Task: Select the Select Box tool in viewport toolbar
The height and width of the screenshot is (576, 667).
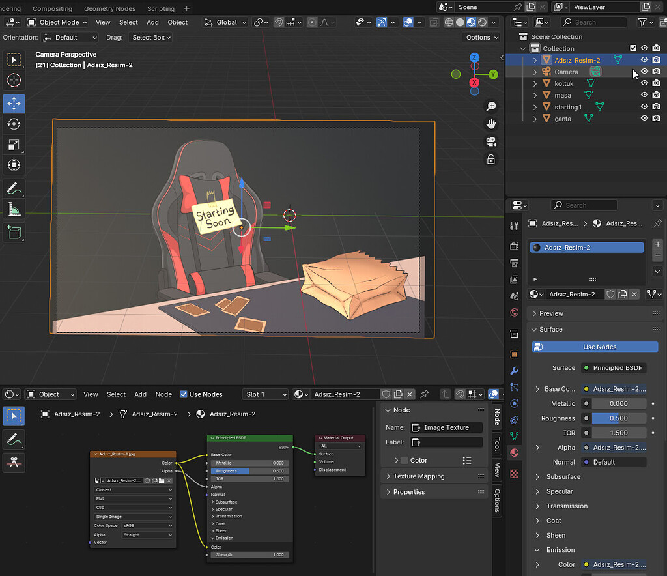Action: coord(14,60)
